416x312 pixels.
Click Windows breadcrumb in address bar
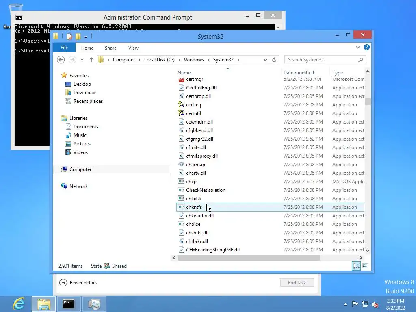tap(194, 60)
